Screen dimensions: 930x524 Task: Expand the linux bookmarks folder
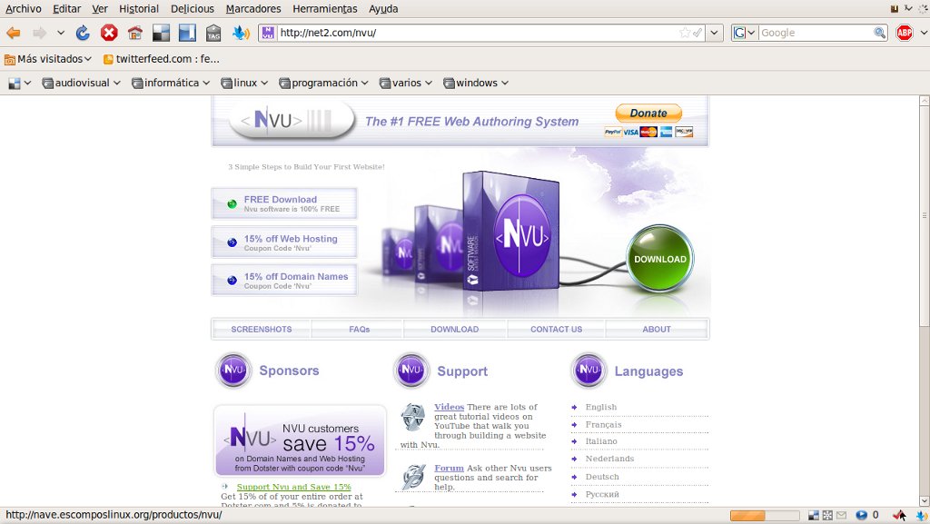[x=243, y=83]
